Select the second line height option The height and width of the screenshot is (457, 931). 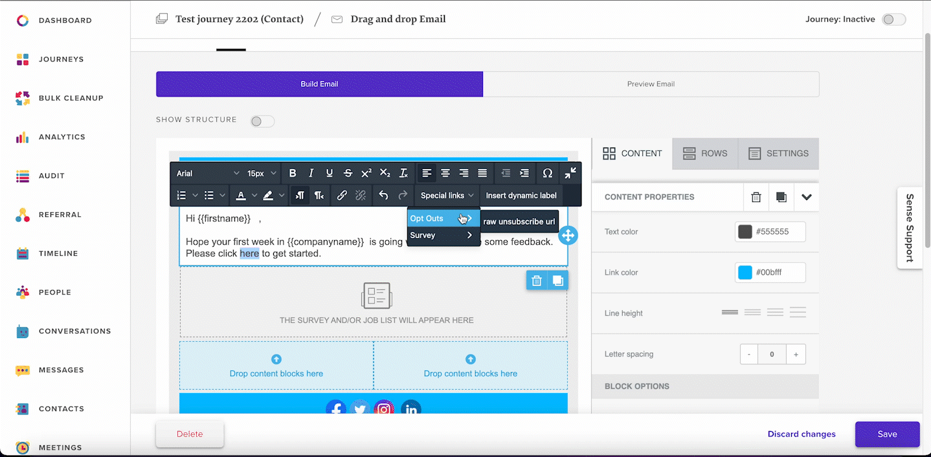click(752, 313)
